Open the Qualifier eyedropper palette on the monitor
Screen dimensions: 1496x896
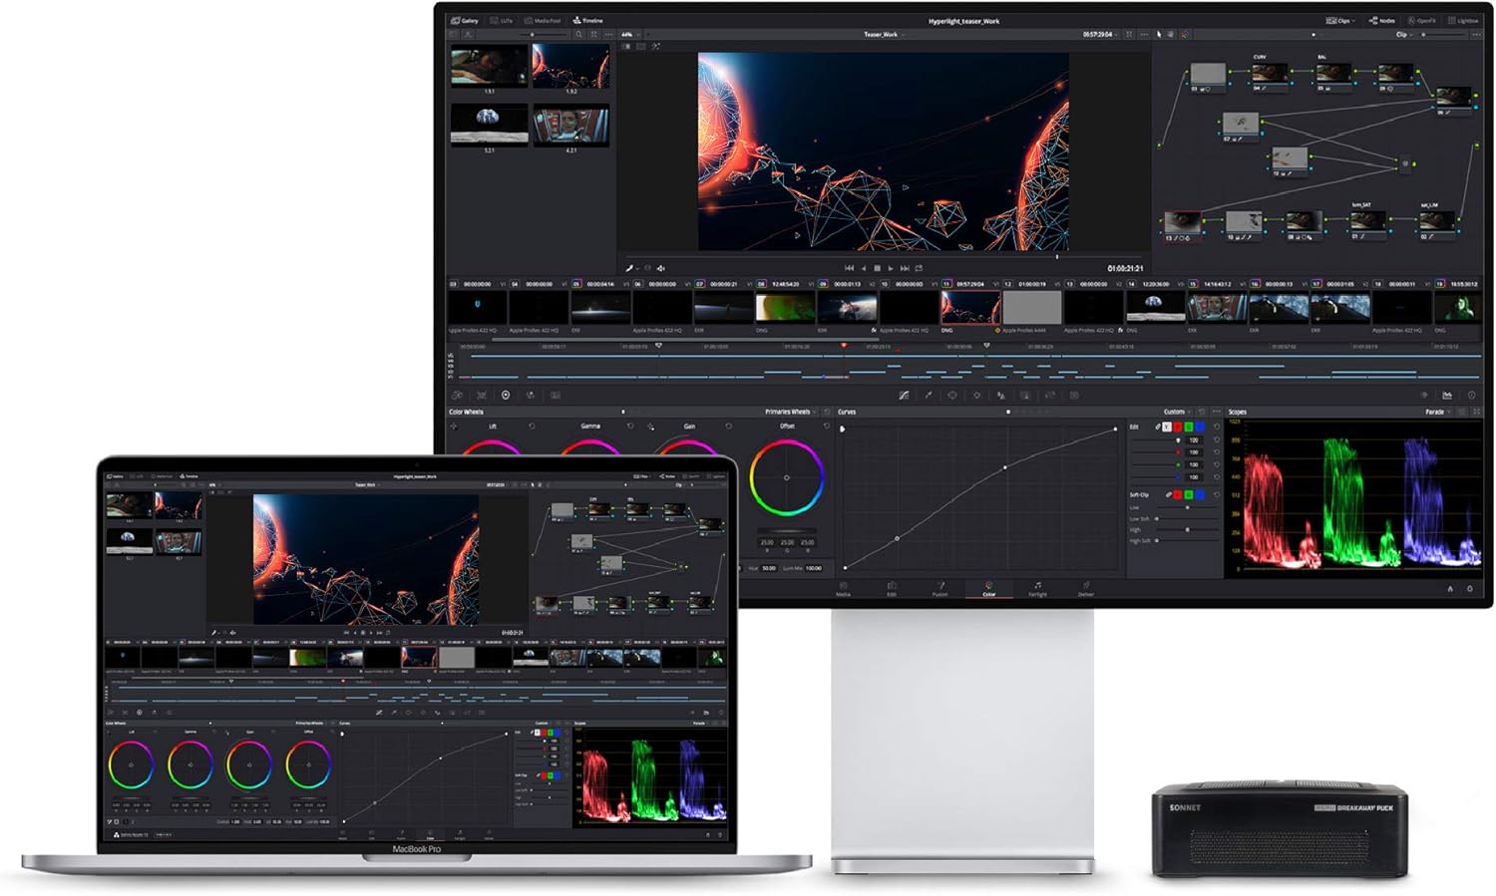point(929,396)
